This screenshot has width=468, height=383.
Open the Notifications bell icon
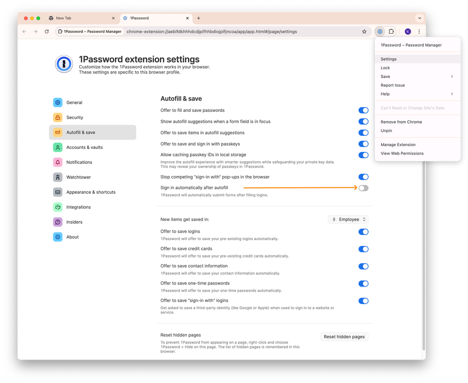[58, 162]
